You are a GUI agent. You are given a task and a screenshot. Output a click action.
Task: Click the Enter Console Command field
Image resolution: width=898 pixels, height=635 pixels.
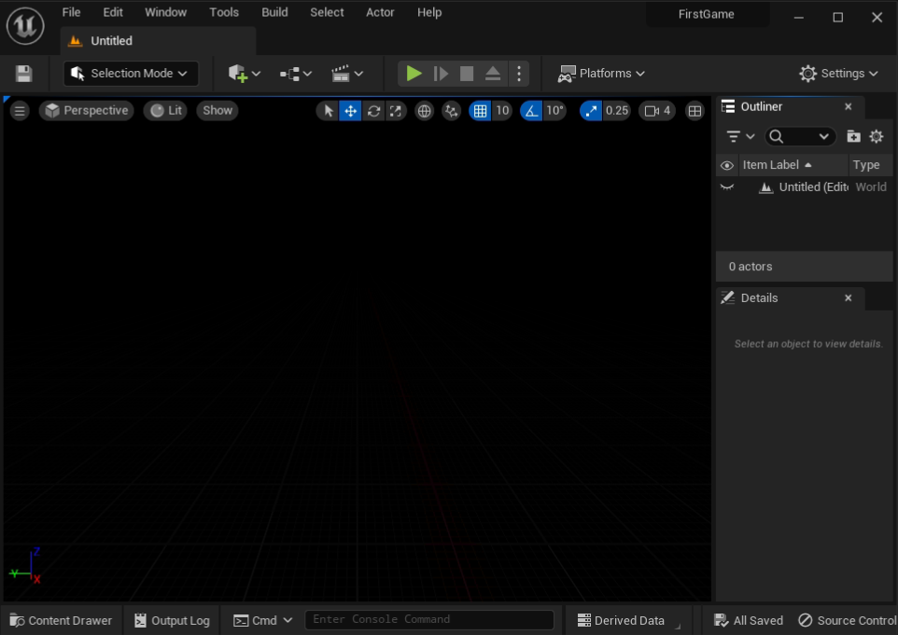pyautogui.click(x=428, y=620)
